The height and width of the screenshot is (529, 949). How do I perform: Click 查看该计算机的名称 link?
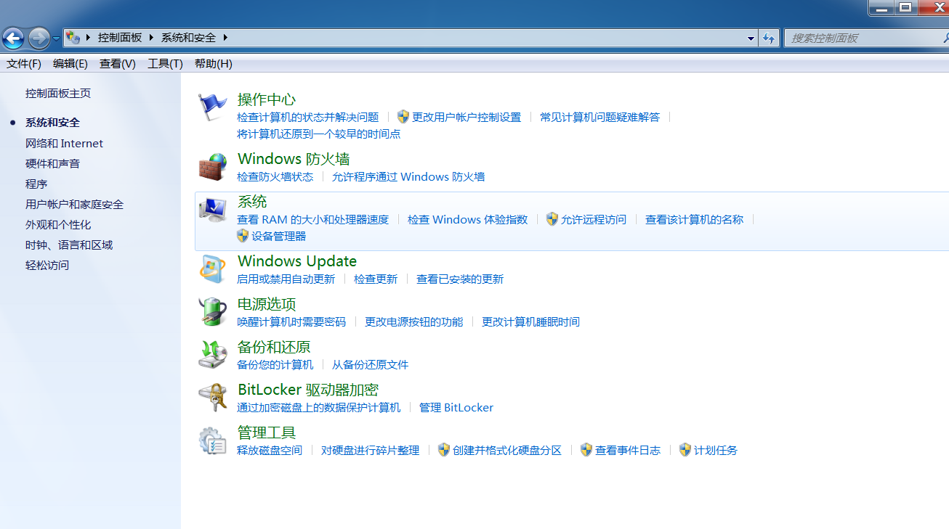(695, 219)
